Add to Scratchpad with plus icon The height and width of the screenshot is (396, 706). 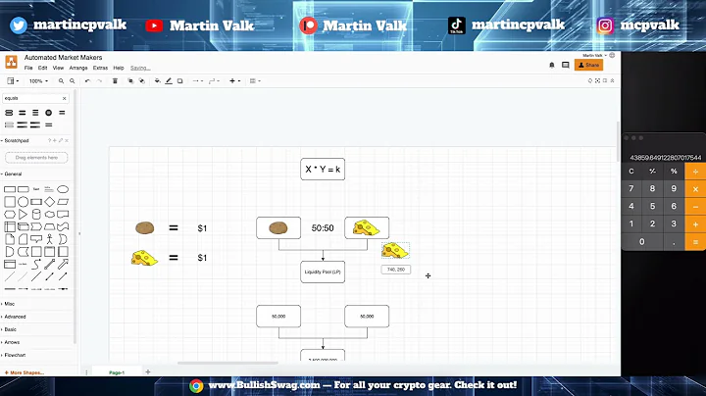click(55, 140)
